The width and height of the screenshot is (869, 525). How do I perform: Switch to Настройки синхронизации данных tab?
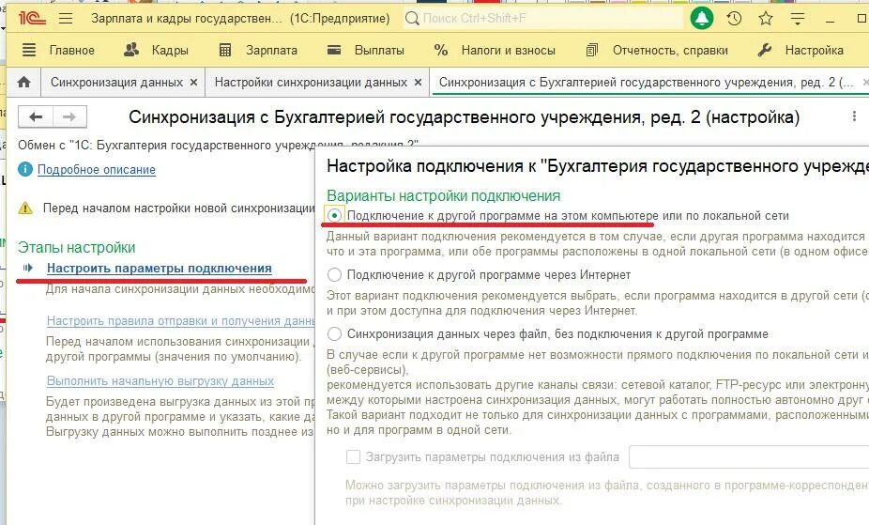(311, 82)
